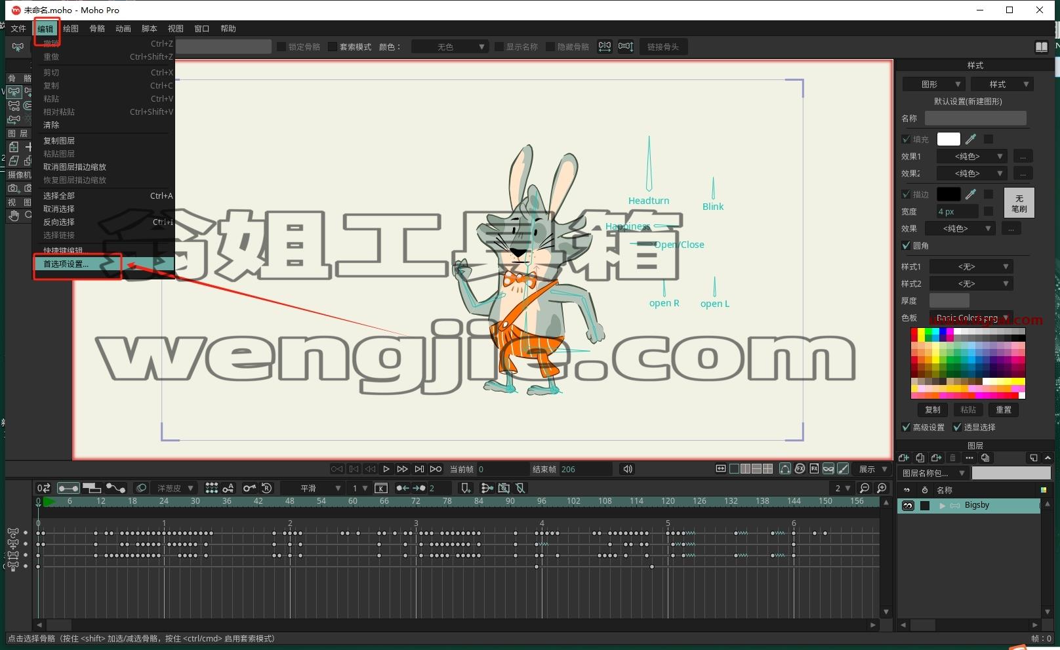This screenshot has width=1060, height=650.
Task: Click the timeline zoom-in magnifier
Action: coord(882,488)
